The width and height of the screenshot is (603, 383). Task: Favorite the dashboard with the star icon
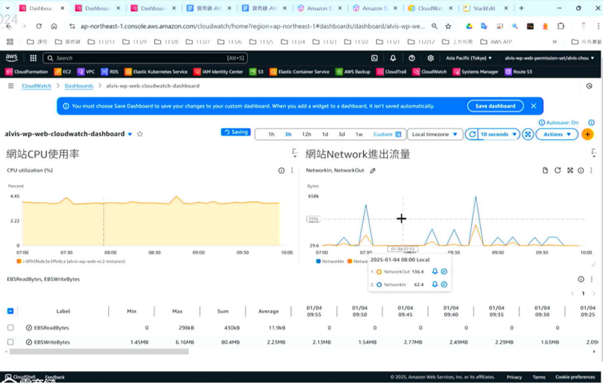pos(140,134)
